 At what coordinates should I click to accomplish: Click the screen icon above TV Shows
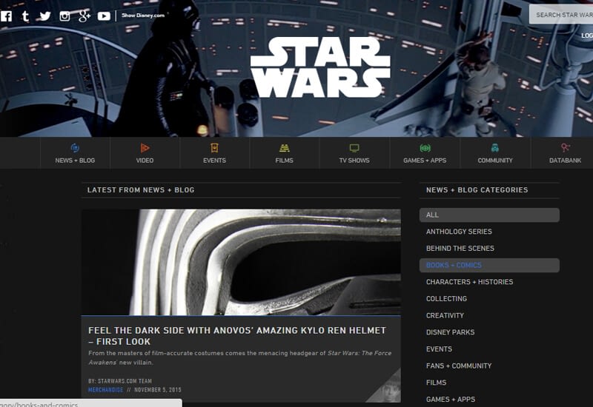(x=354, y=148)
